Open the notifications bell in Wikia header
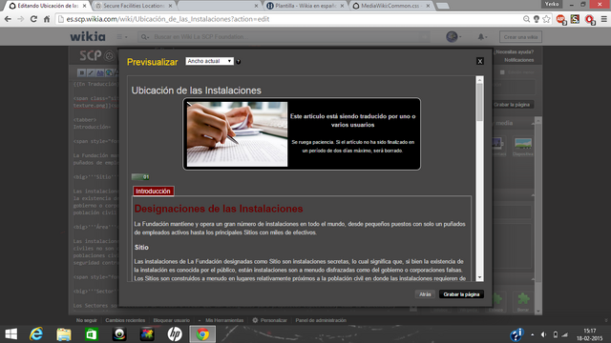This screenshot has height=343, width=611. tap(481, 36)
